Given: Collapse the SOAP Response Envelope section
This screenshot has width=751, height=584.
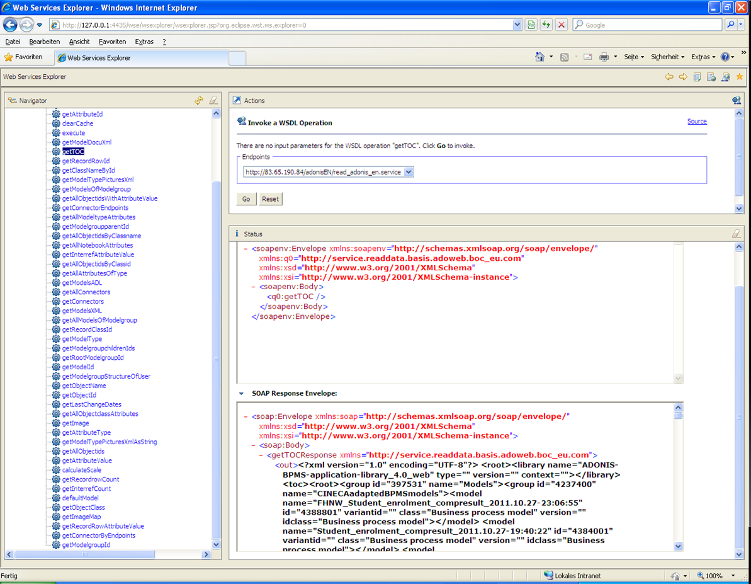Looking at the screenshot, I should pos(241,393).
